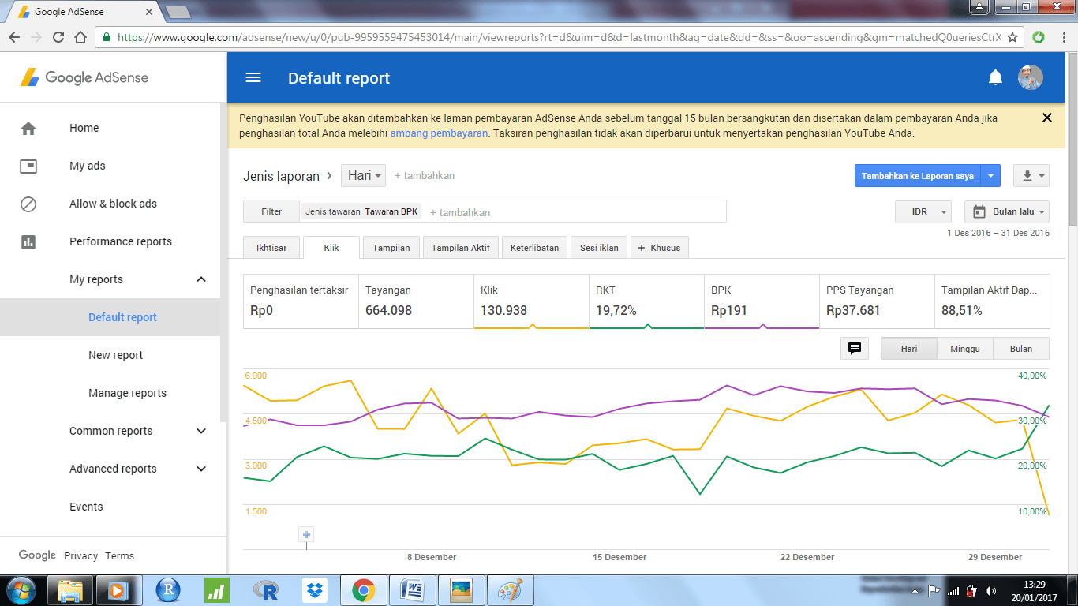This screenshot has height=606, width=1078.
Task: Select the Ikhtisar tab
Action: pyautogui.click(x=271, y=248)
